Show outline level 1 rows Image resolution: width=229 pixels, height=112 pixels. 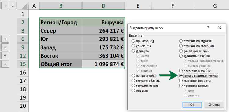coord(5,6)
